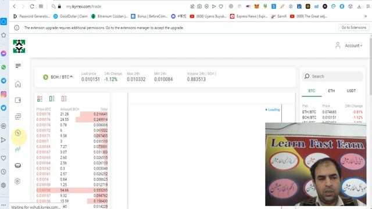Show both buy and sell order book view
Screen dimensions: 372x209
[x=40, y=99]
